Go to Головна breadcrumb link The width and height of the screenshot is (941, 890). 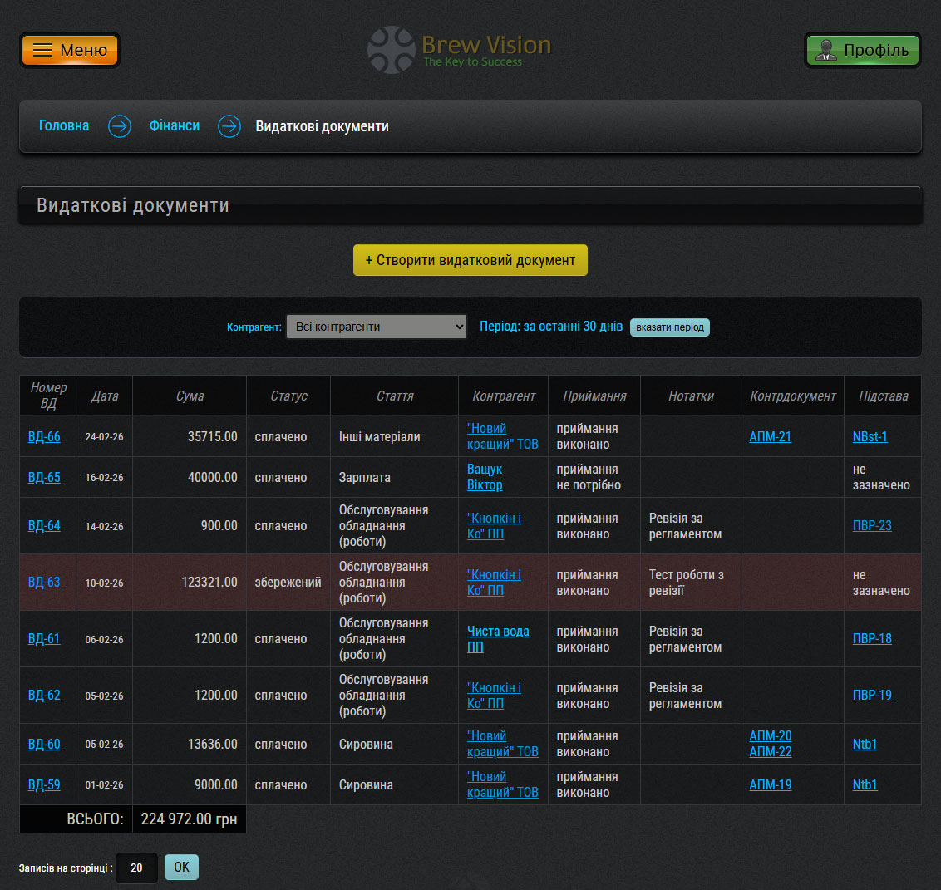pyautogui.click(x=64, y=125)
